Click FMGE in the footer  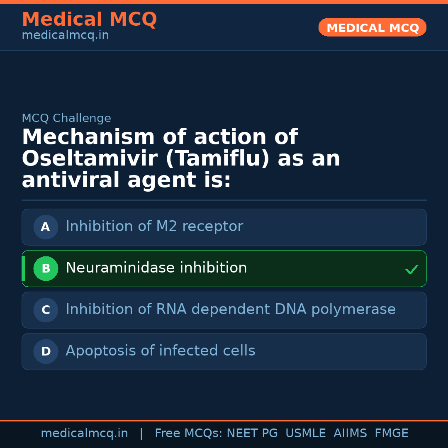point(392,433)
